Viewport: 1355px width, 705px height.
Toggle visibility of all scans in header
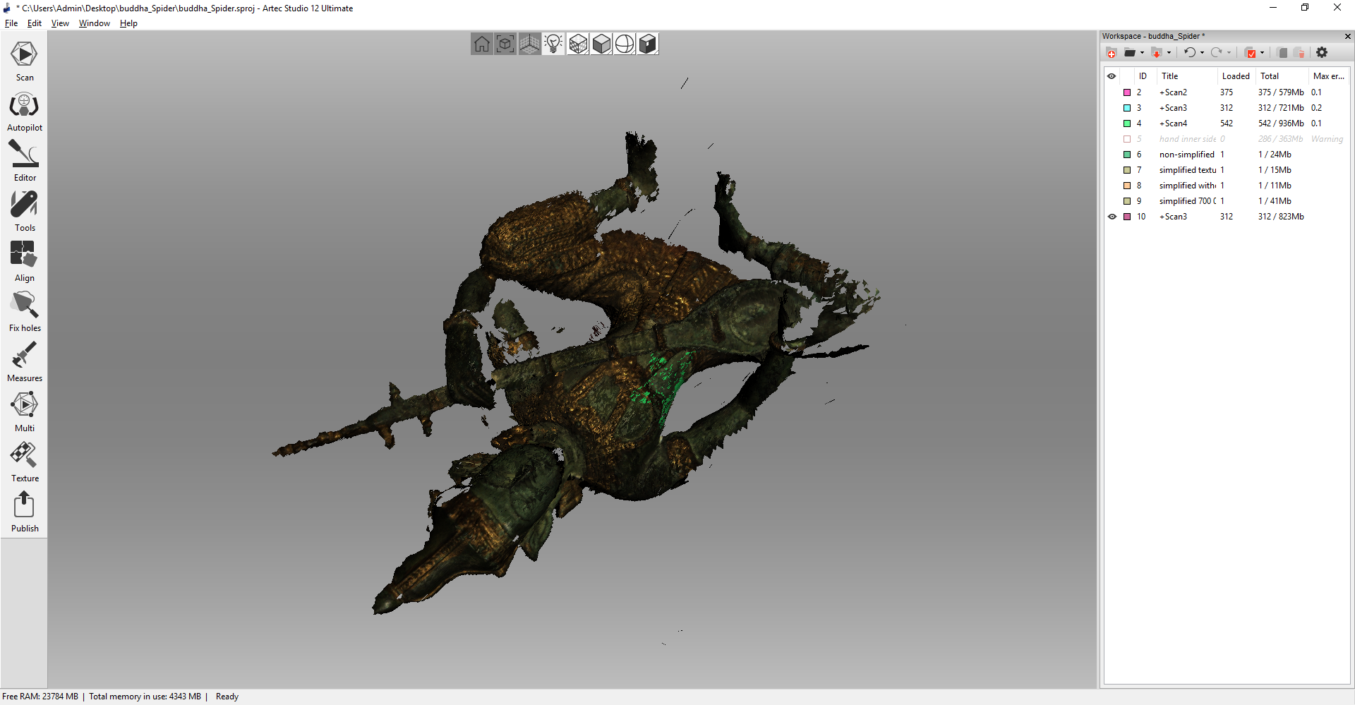1112,76
